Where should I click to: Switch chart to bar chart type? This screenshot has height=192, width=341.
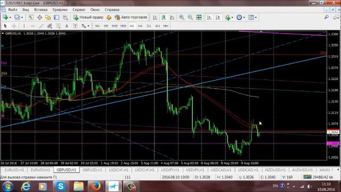[x=155, y=18]
